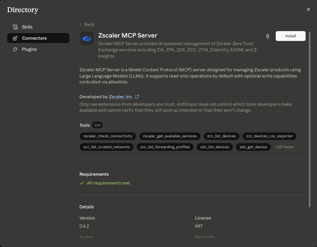Open the Skills section

(38, 27)
